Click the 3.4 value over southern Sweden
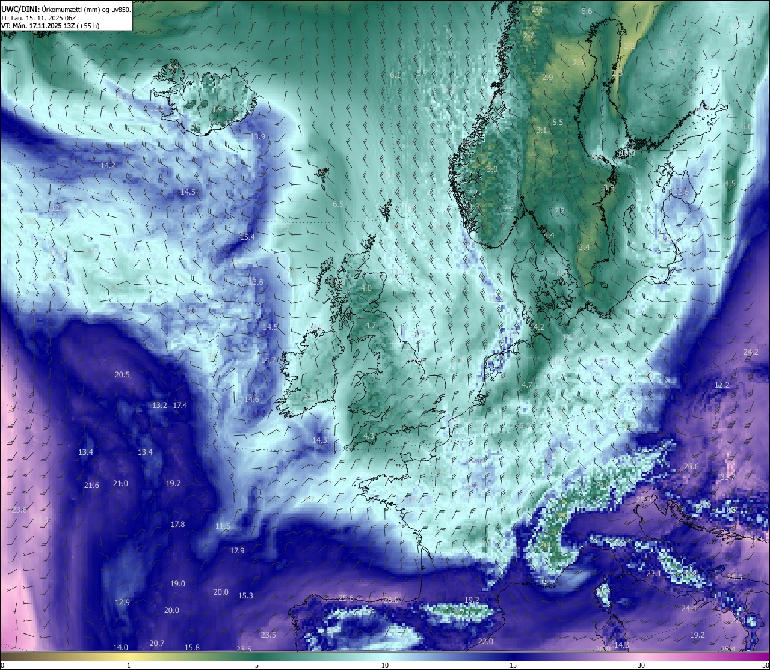This screenshot has width=770, height=670. (x=584, y=248)
